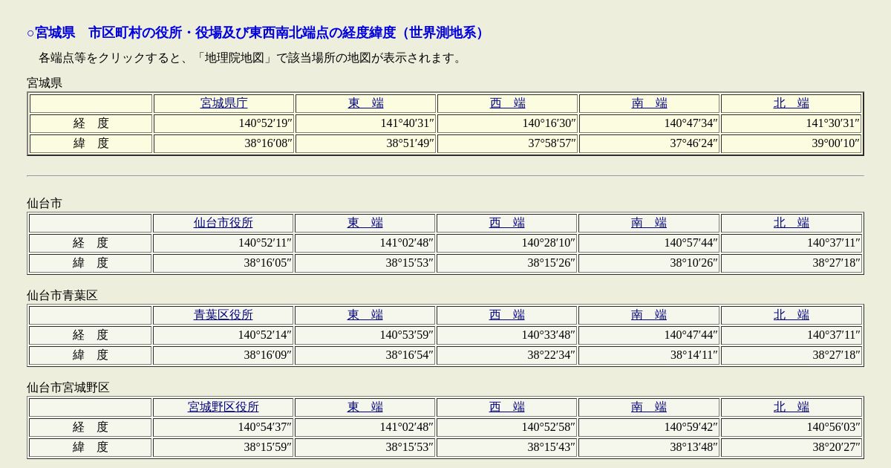Select 宮城野区 west end longitude 140°52′58″

click(548, 427)
